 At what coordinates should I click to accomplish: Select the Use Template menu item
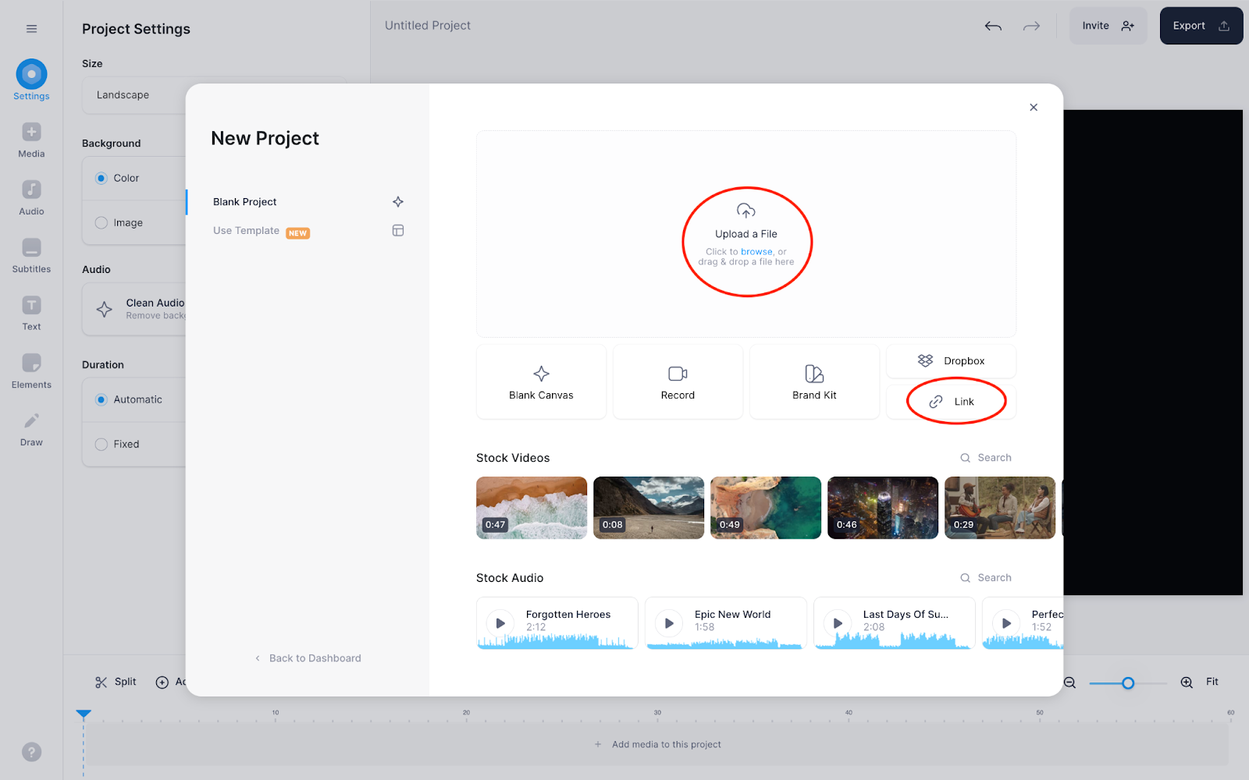308,231
